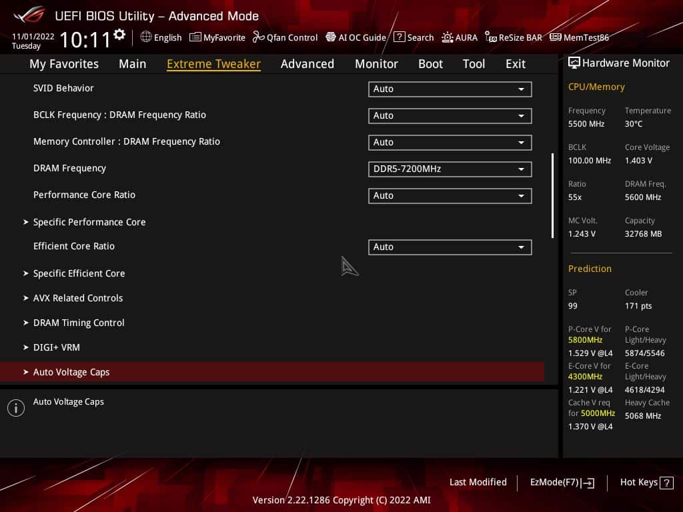Open AURA lighting icon
Screen dimensions: 683x512
pyautogui.click(x=448, y=37)
